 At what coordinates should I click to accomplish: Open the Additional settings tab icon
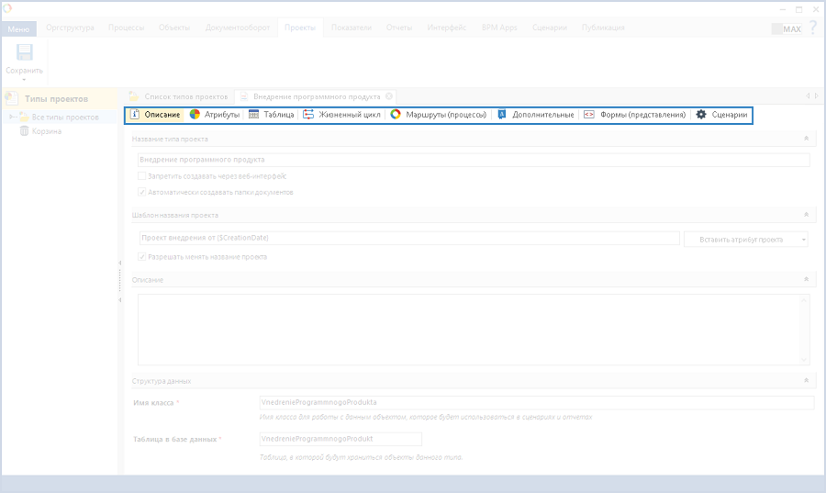click(502, 115)
